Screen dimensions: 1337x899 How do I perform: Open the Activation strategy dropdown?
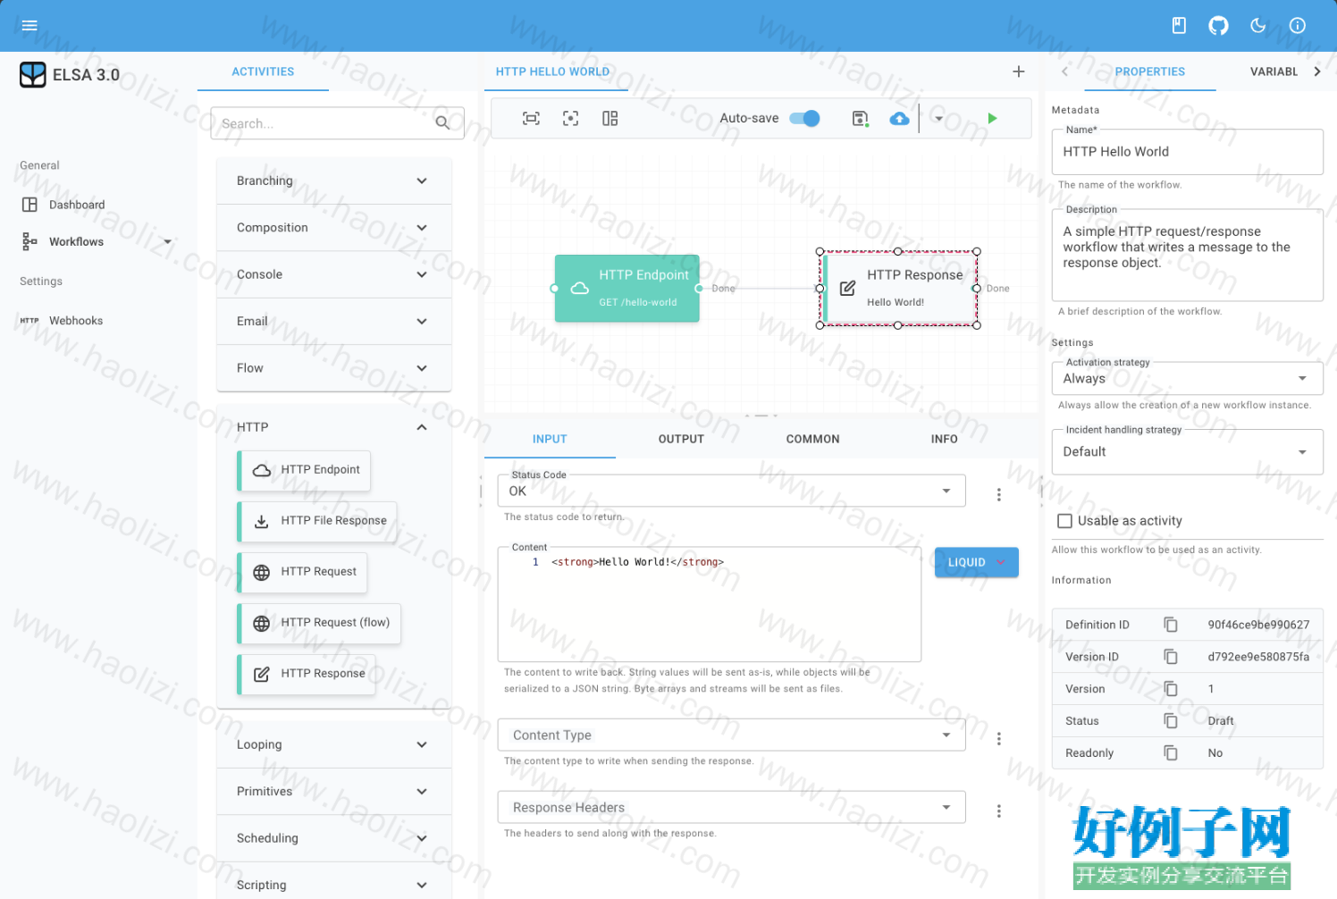pyautogui.click(x=1187, y=378)
